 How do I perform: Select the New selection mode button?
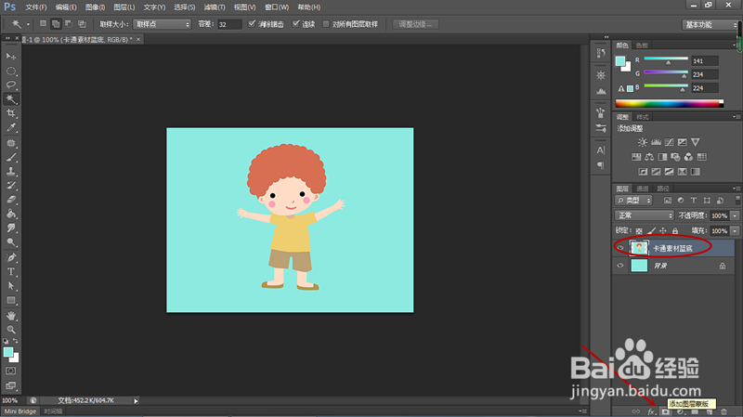pyautogui.click(x=43, y=24)
